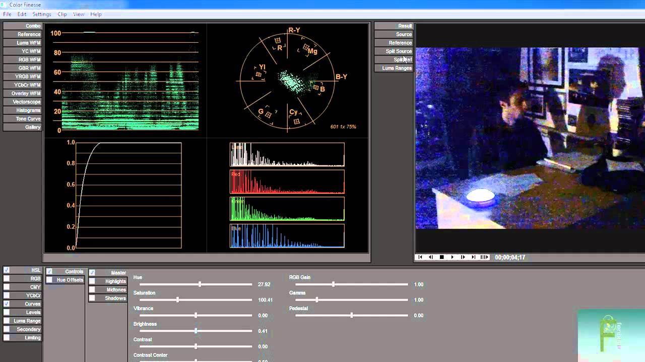The image size is (645, 362).
Task: Enable the CMY correction checkbox
Action: click(x=7, y=287)
